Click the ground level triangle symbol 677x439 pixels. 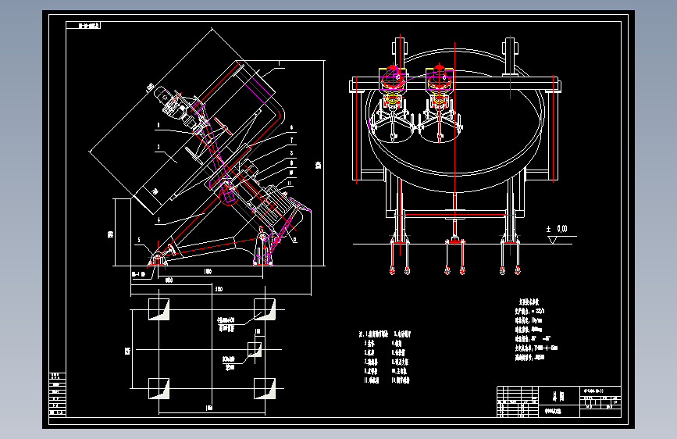tap(552, 240)
